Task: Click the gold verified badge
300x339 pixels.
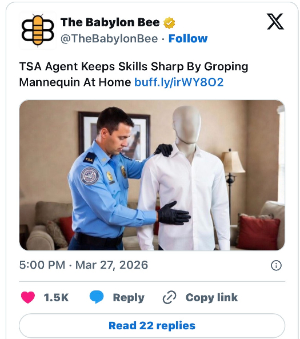Action: click(x=169, y=23)
